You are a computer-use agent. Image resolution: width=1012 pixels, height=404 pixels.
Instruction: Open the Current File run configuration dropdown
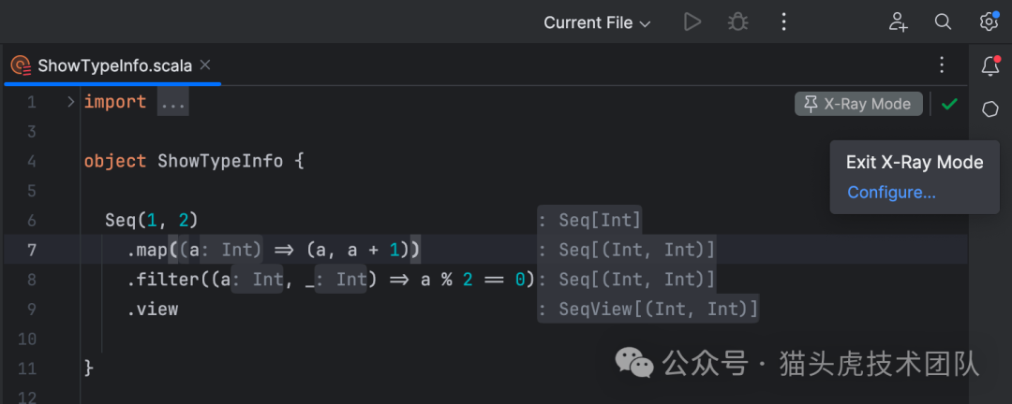[597, 22]
